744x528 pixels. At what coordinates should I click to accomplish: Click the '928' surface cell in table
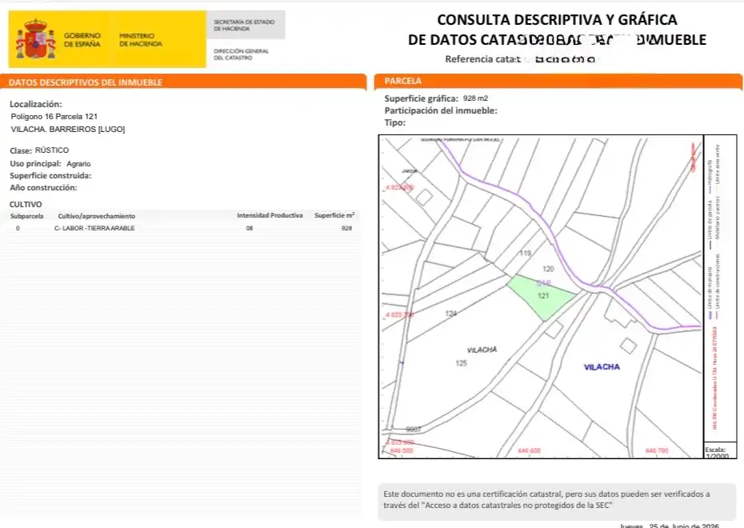point(347,228)
